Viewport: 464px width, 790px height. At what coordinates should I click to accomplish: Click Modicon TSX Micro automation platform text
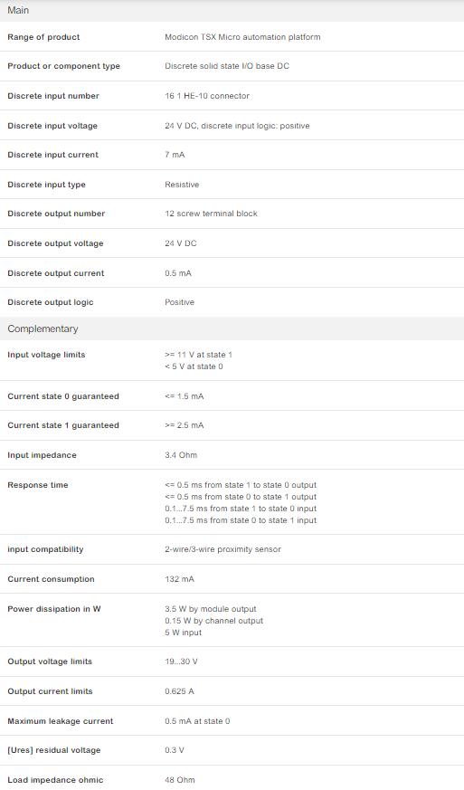click(x=242, y=37)
